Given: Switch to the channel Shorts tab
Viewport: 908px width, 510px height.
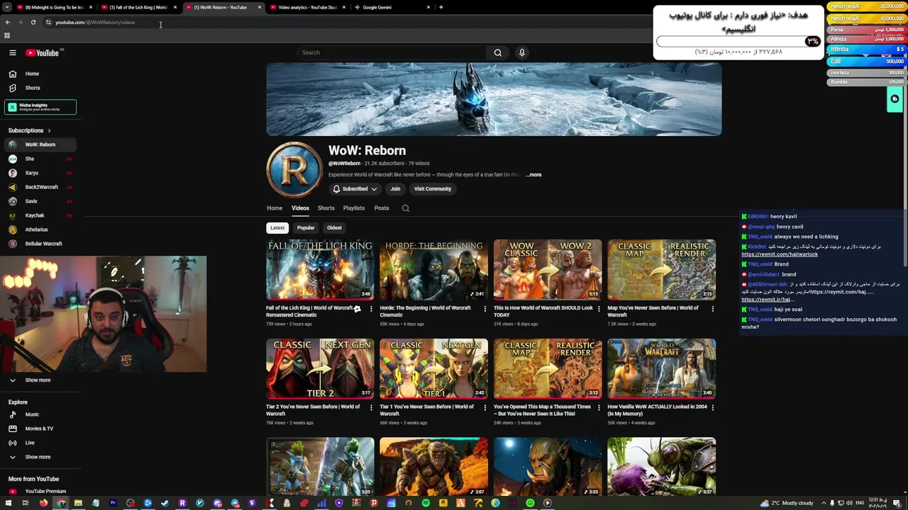Looking at the screenshot, I should coord(326,208).
